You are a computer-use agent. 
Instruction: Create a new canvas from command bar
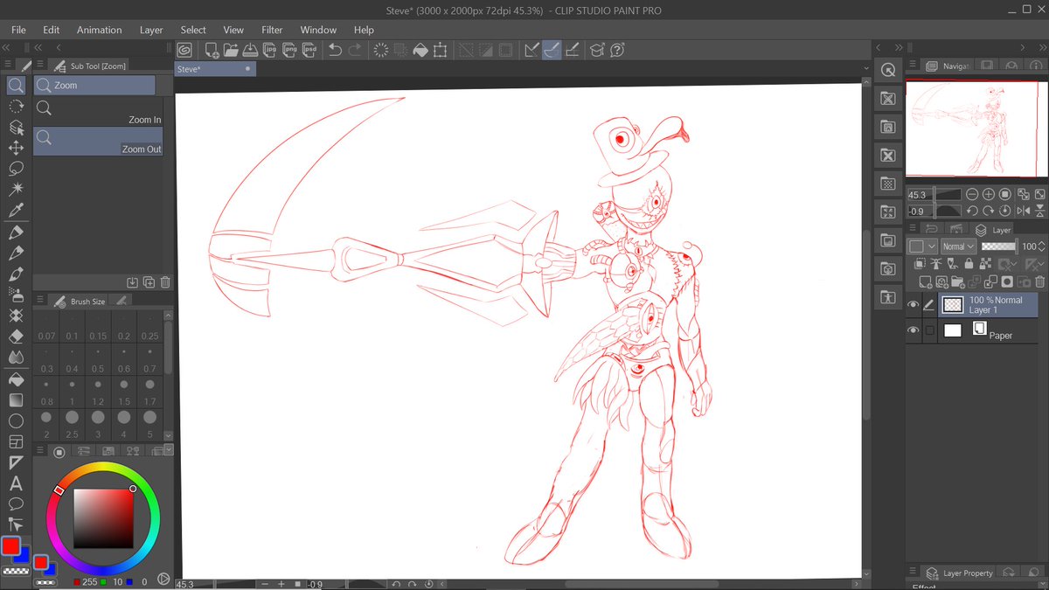[211, 50]
